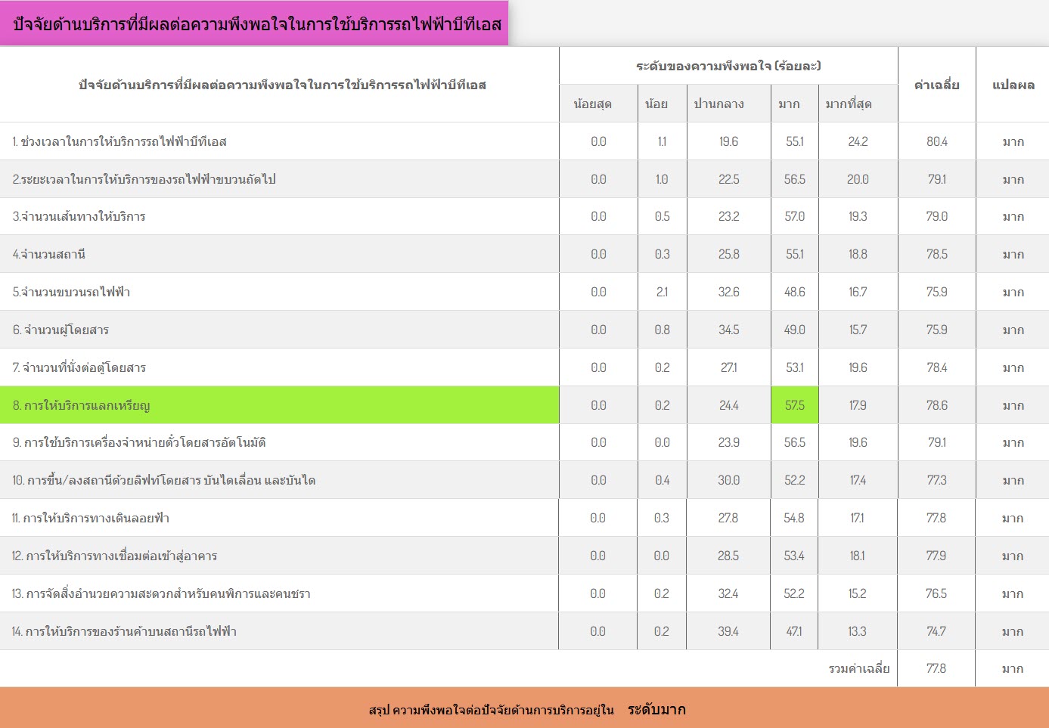Click row 12 การให้บริการทางเชื่อมต่อเข้าสู่อาคาร
Image resolution: width=1049 pixels, height=728 pixels.
[x=114, y=556]
